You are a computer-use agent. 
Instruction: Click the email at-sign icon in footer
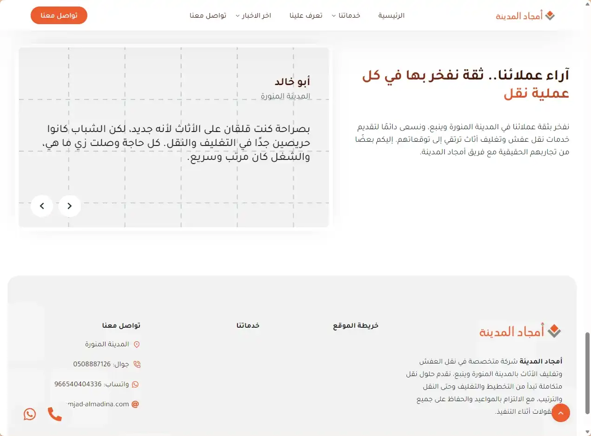[136, 404]
